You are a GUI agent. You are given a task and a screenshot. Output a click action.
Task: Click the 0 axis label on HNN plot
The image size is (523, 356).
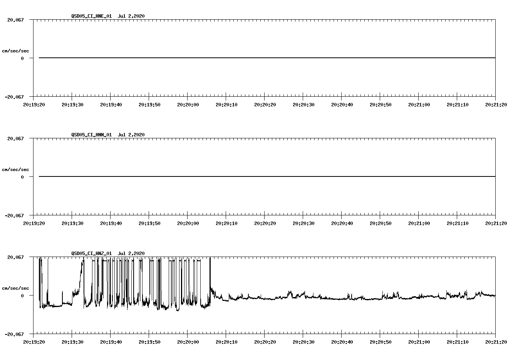tap(22, 177)
